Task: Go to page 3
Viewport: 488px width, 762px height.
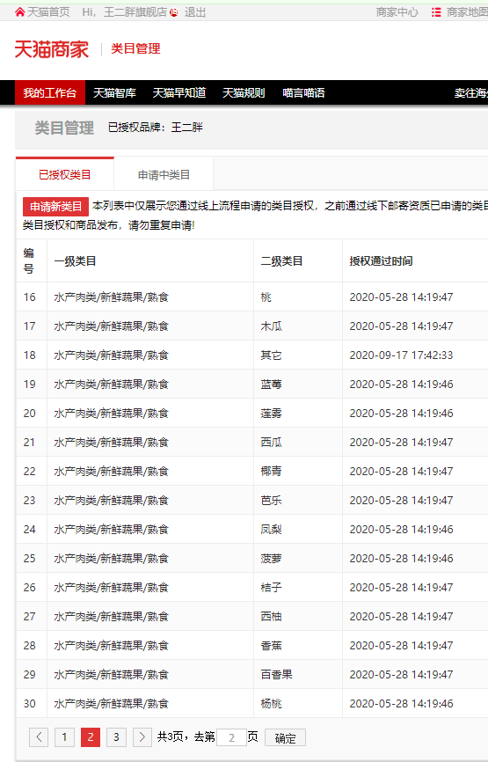Action: tap(116, 737)
